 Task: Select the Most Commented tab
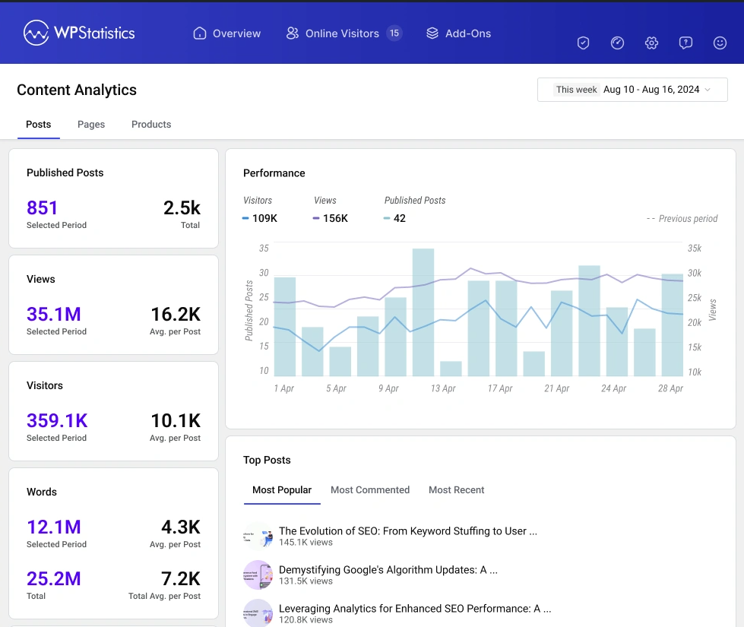(370, 490)
